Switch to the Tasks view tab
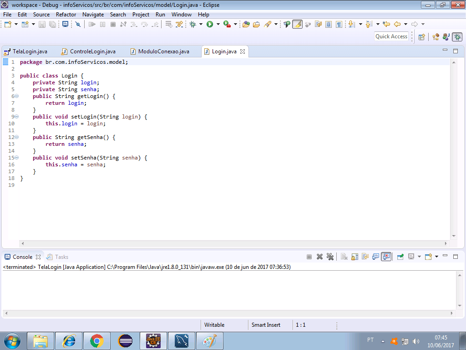The width and height of the screenshot is (466, 350). 61,257
